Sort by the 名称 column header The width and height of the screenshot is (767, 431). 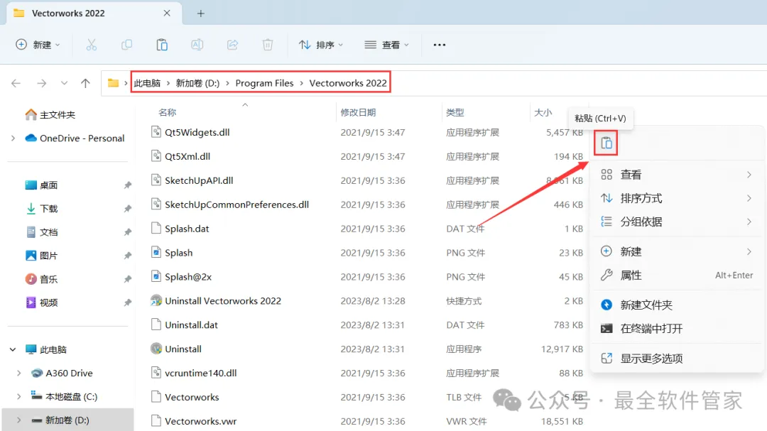coord(168,112)
